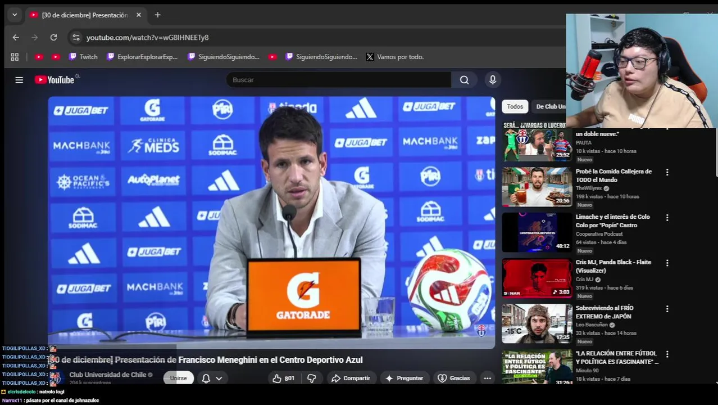
Task: Click the video player to pause
Action: point(271,222)
